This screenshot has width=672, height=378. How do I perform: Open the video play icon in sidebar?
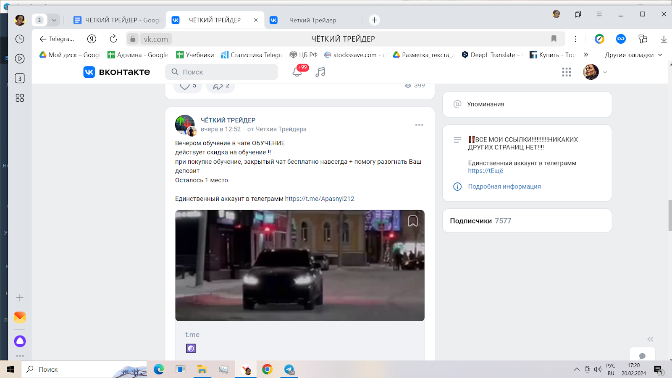[20, 59]
